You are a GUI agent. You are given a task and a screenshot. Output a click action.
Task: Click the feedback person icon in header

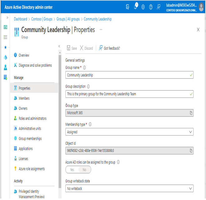tap(159, 7)
